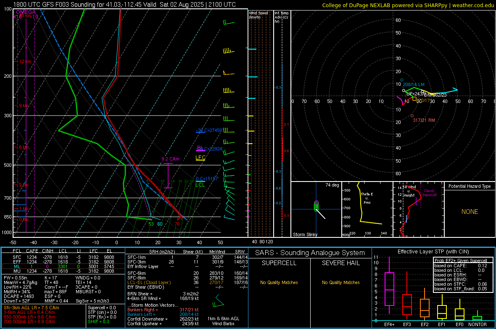
Task: Select the highlighted ML parcel row
Action: [63, 266]
